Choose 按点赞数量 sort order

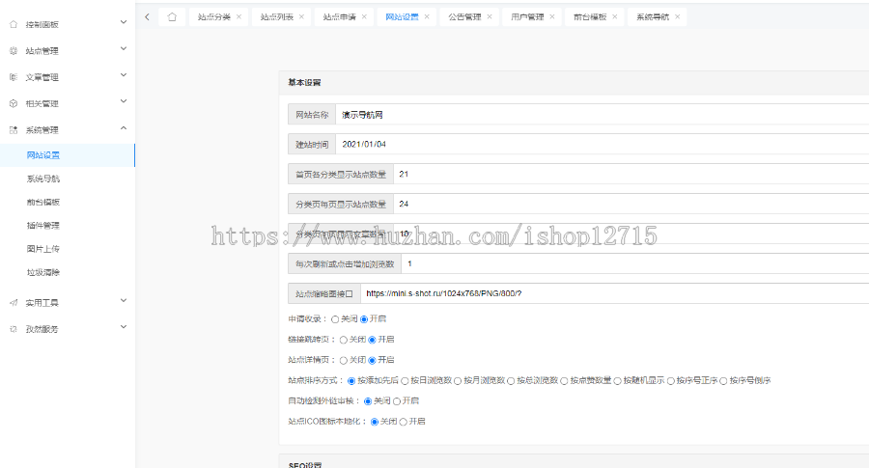pyautogui.click(x=564, y=381)
